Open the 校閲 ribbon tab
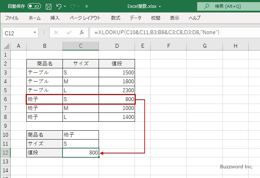260x178 pixels. click(x=156, y=18)
